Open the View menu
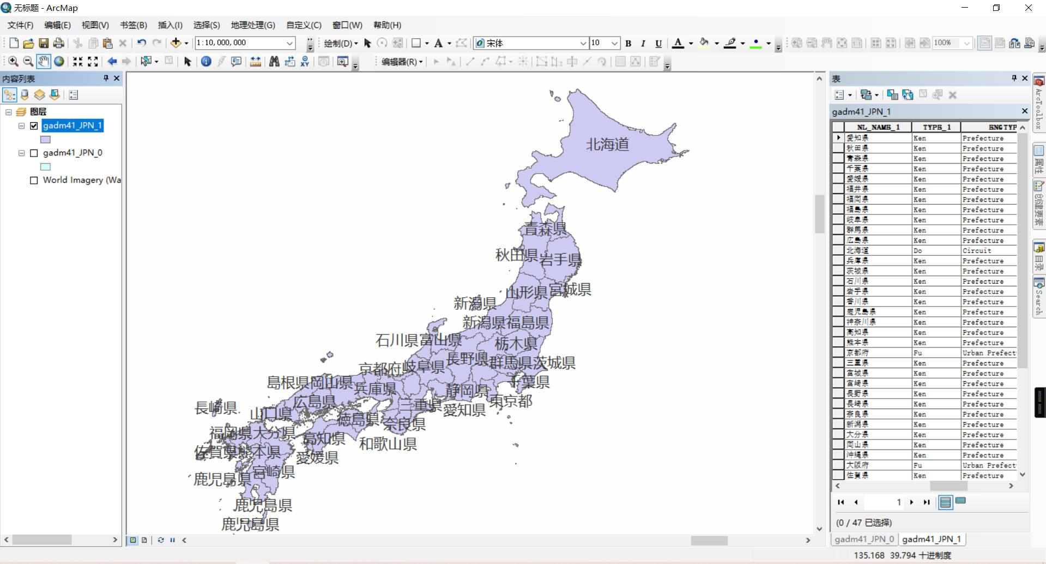The image size is (1046, 564). (95, 25)
